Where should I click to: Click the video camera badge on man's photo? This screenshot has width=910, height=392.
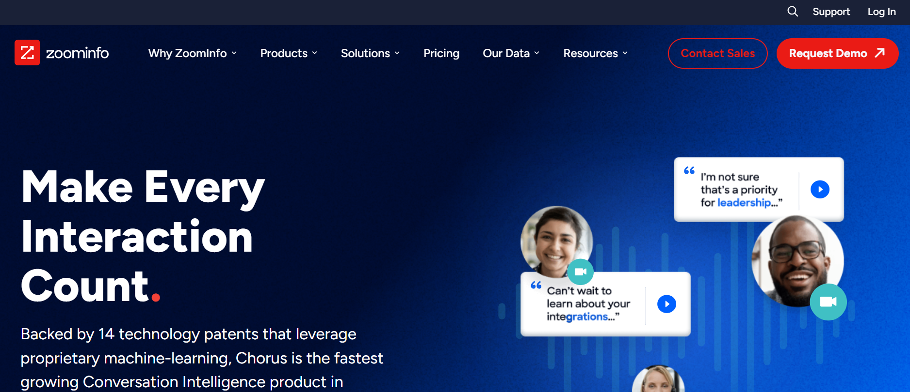click(x=828, y=302)
